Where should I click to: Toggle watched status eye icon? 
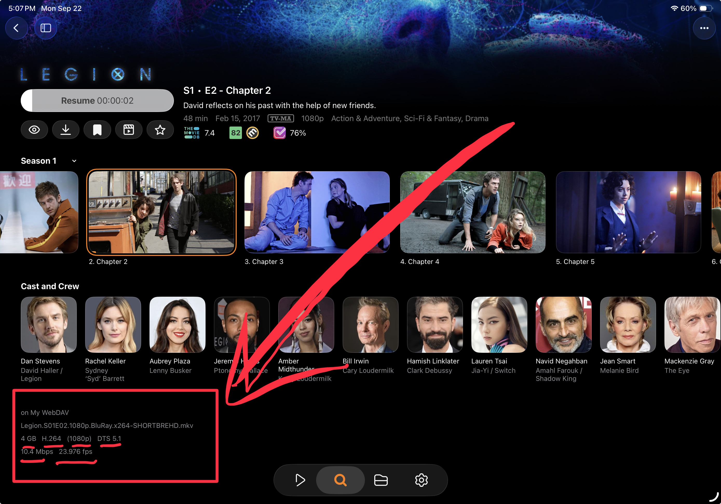pyautogui.click(x=34, y=130)
